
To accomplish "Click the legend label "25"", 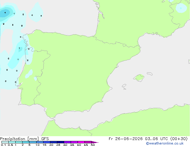I will (58, 145).
